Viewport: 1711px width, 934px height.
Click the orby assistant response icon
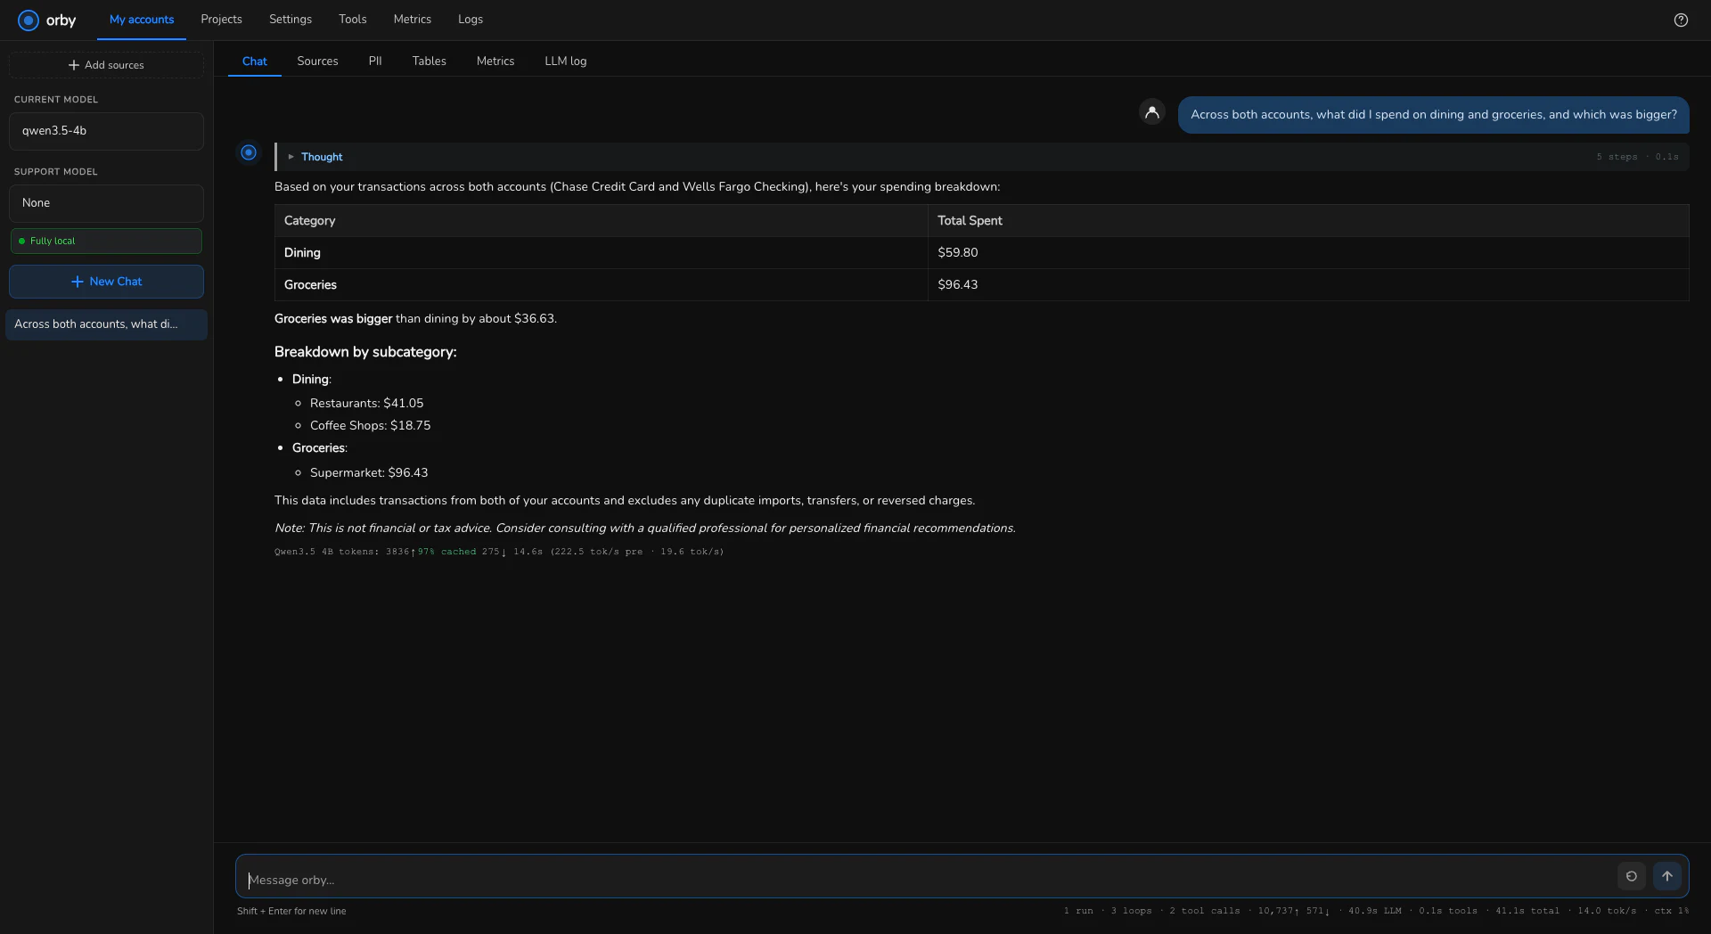(249, 152)
